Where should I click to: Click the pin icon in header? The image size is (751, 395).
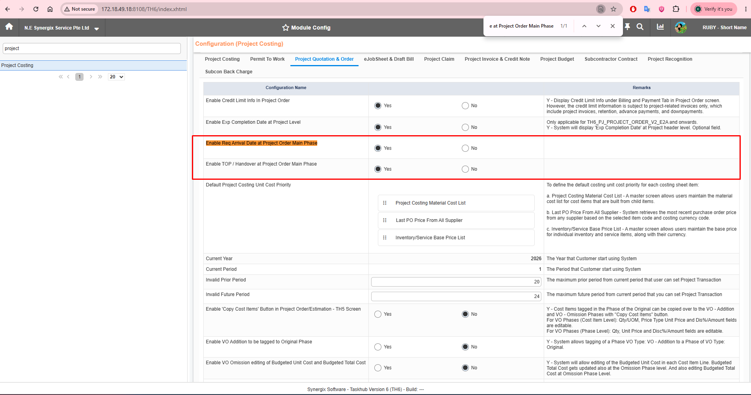[628, 27]
